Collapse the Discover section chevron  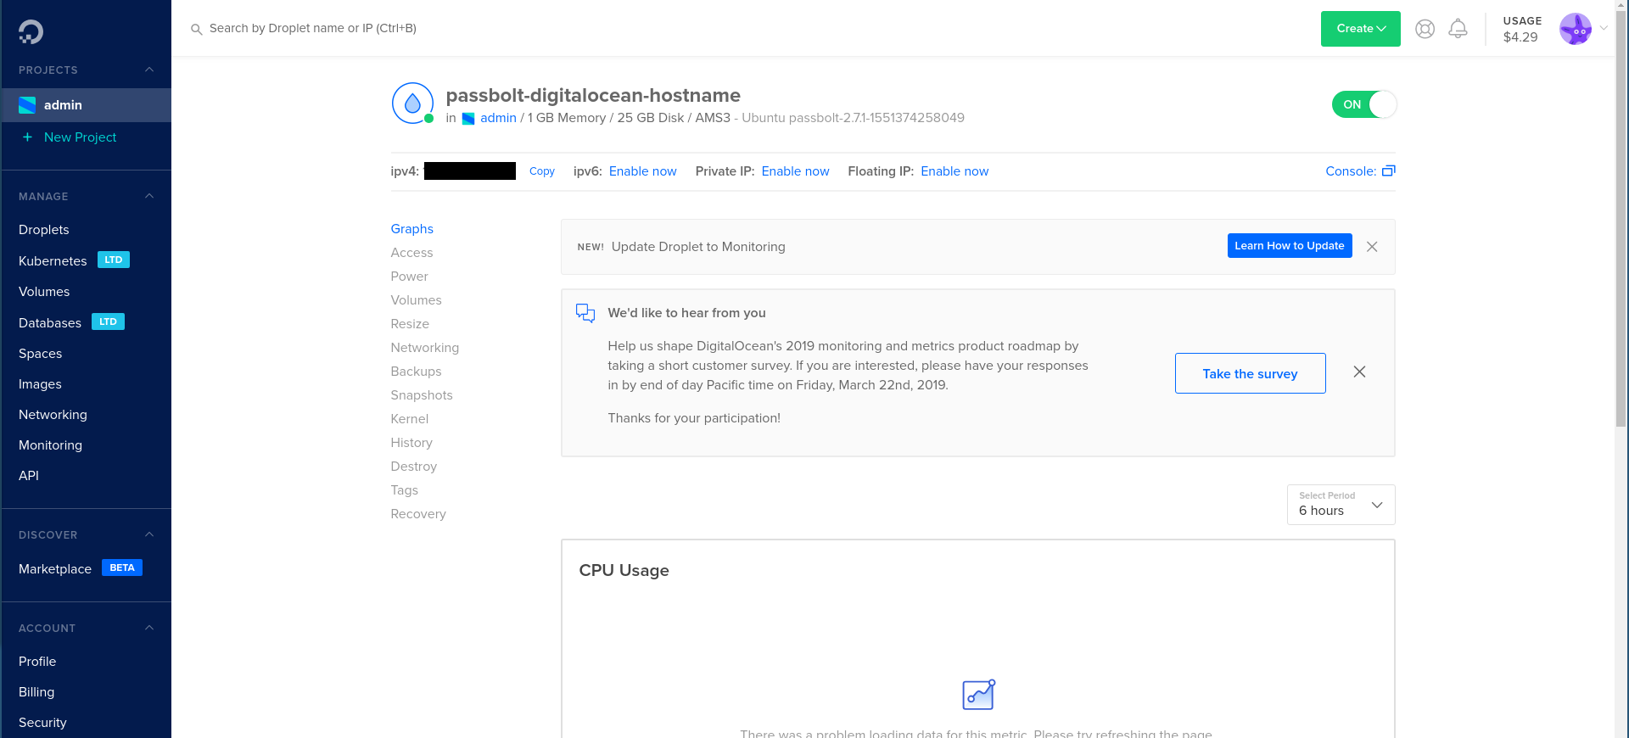tap(149, 535)
